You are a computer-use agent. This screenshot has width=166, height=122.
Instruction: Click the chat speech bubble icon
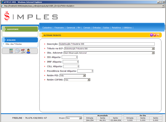tap(17, 51)
